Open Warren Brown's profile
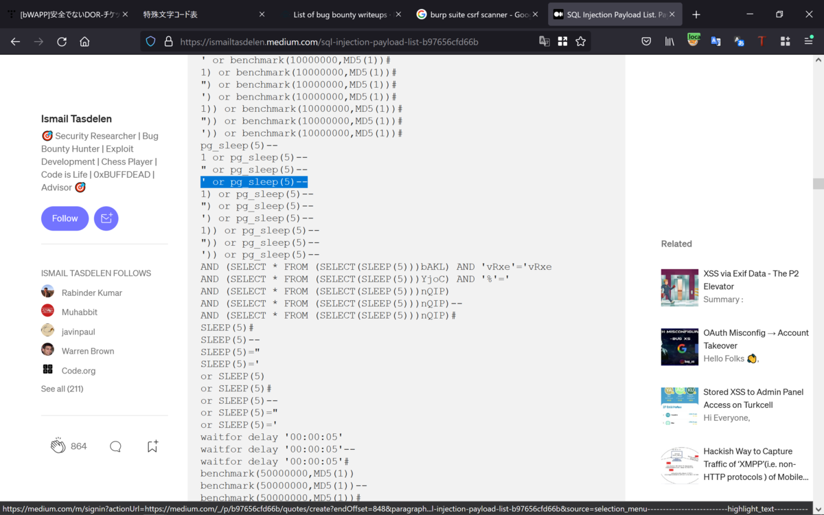Viewport: 824px width, 515px height. click(88, 351)
